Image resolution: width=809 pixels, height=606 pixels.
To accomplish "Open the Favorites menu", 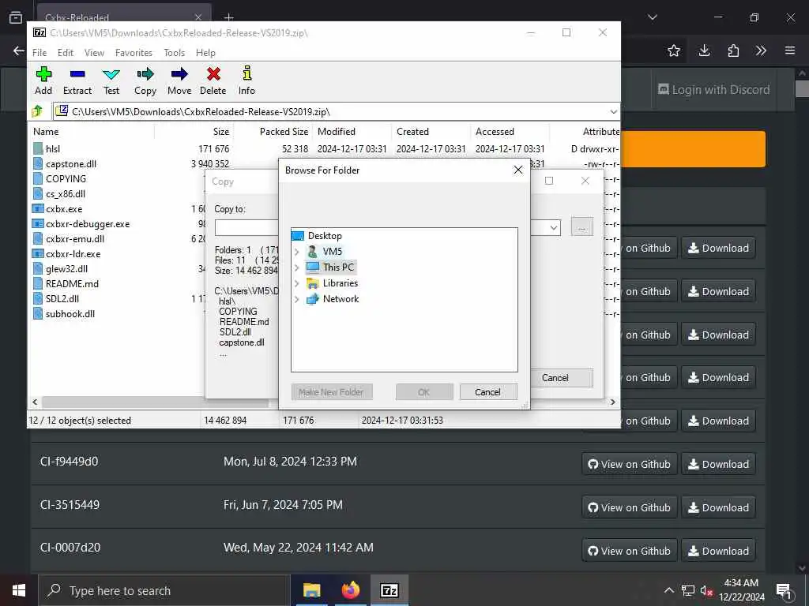I will [134, 53].
